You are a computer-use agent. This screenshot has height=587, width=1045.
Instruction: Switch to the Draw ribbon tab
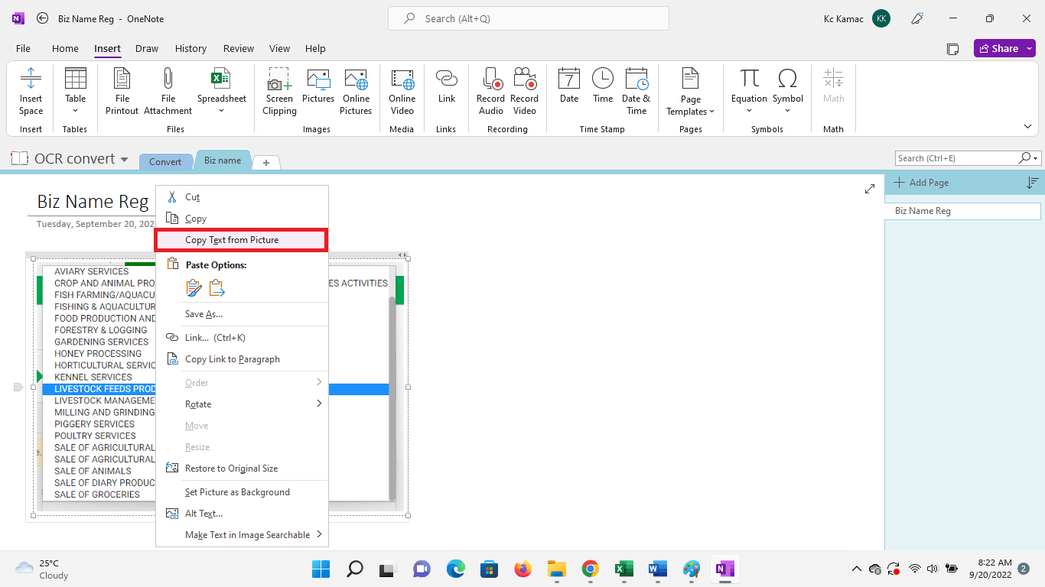(147, 48)
